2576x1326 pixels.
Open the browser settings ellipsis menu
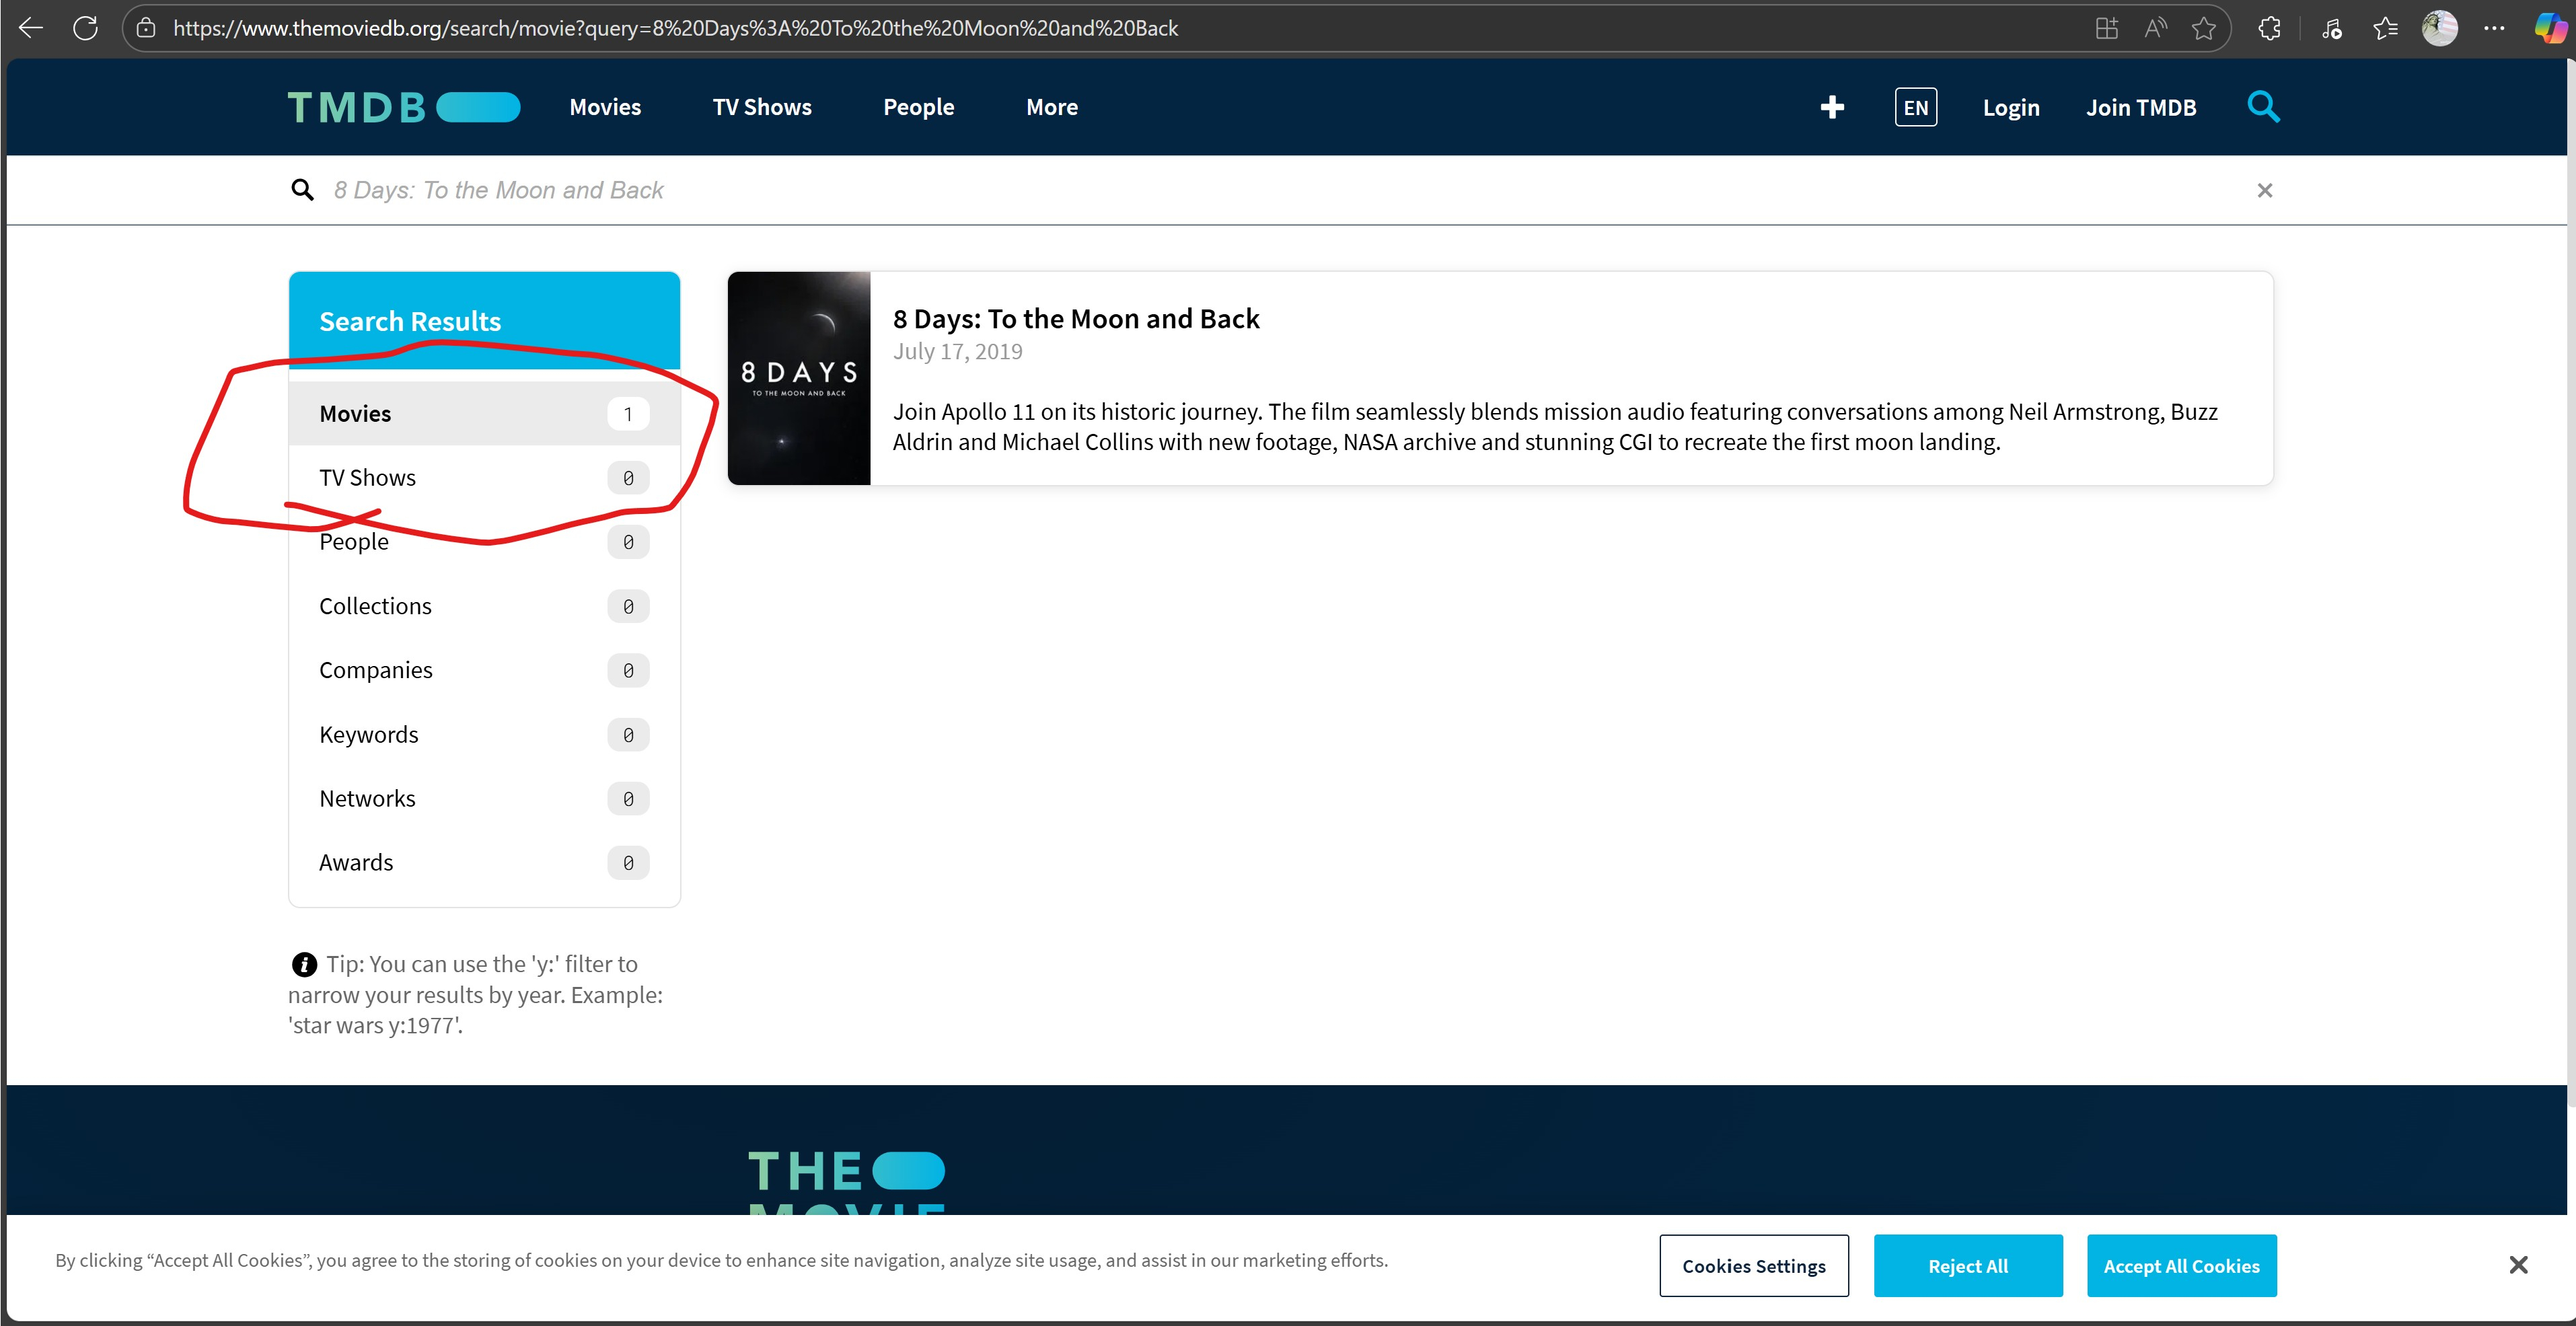pyautogui.click(x=2494, y=28)
